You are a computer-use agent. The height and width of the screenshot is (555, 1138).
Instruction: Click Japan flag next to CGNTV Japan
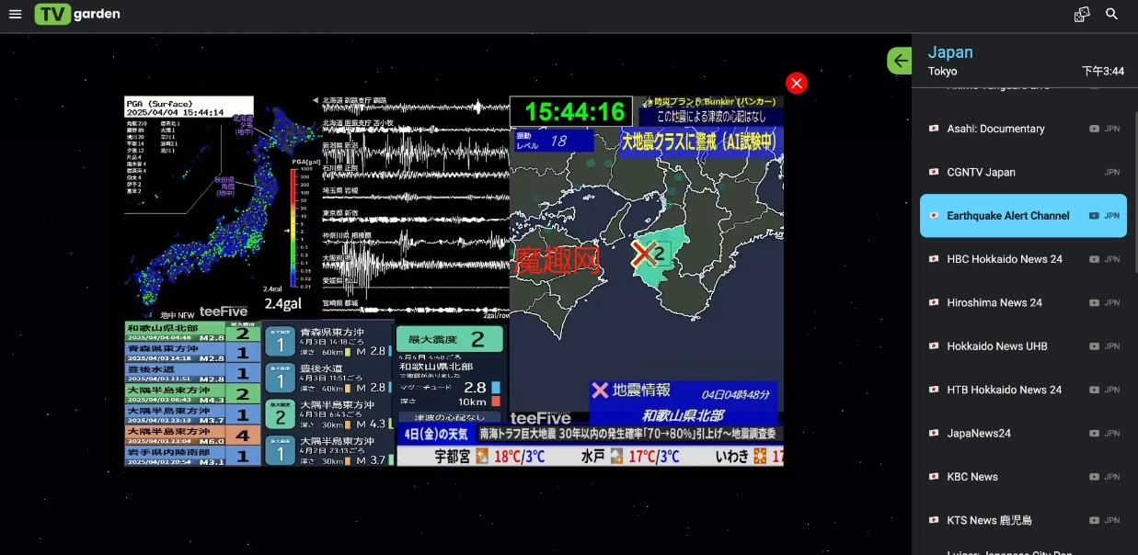pos(934,172)
